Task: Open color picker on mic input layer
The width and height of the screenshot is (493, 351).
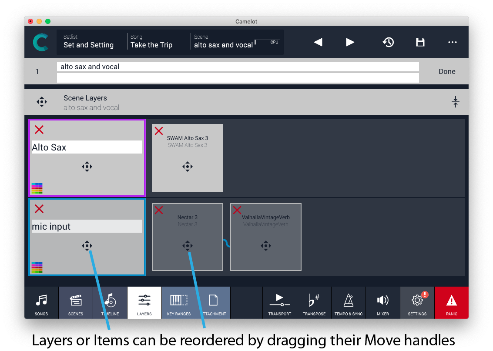Action: tap(37, 267)
